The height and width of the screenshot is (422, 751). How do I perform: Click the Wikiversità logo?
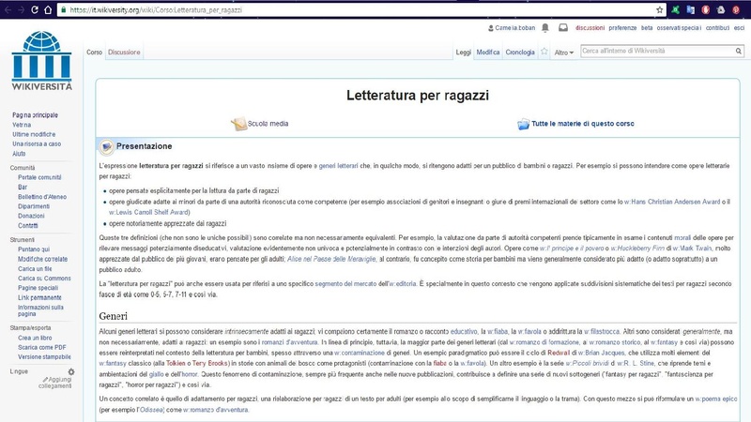pos(41,61)
